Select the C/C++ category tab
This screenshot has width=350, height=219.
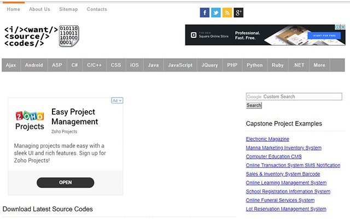[x=94, y=65]
